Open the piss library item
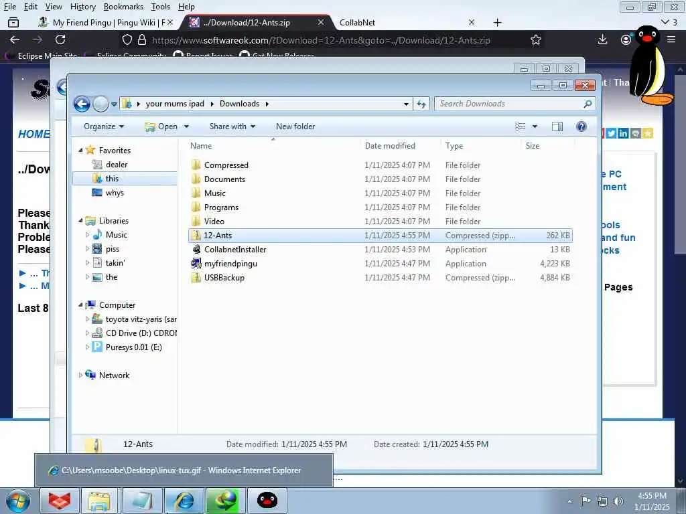Image resolution: width=686 pixels, height=514 pixels. point(113,249)
